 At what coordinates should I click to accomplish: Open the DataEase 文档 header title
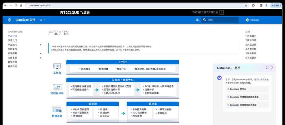pos(26,20)
